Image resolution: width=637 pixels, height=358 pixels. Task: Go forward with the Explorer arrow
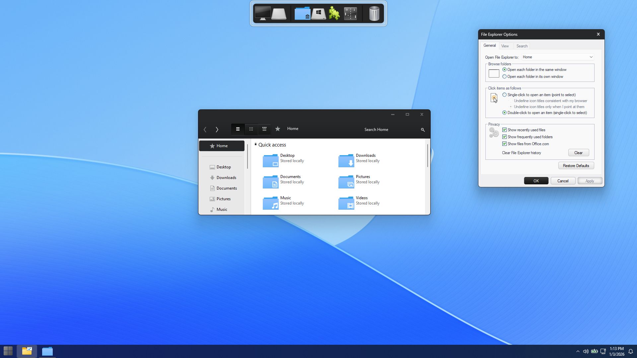[x=217, y=130]
